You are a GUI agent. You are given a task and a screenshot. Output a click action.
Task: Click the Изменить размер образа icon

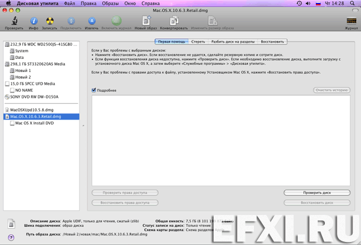point(212,21)
